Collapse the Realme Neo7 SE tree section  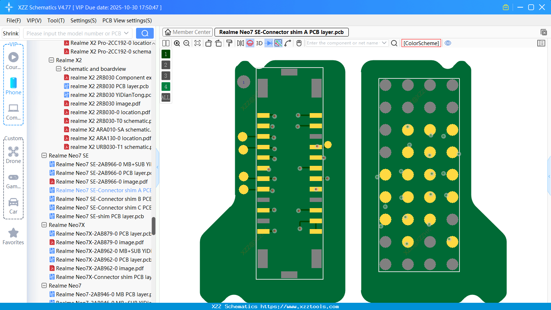pos(44,155)
